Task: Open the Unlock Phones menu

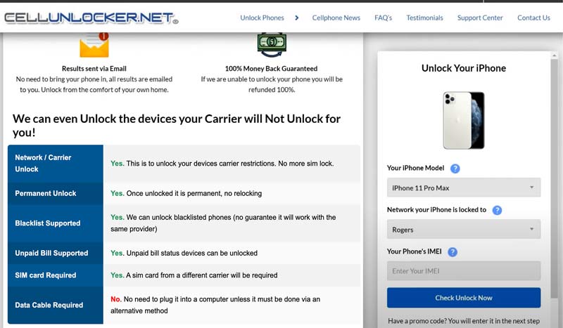Action: [x=262, y=18]
